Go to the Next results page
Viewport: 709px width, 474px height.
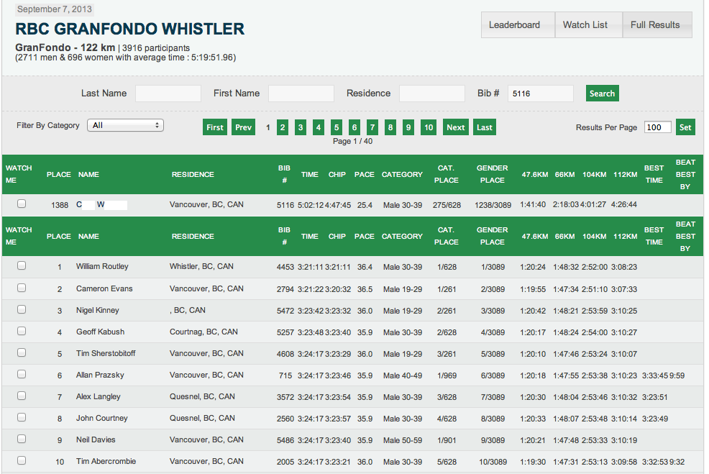[455, 127]
